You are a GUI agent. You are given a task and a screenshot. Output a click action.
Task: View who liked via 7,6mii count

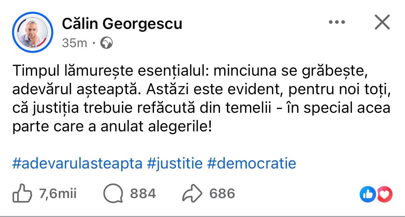tap(58, 194)
